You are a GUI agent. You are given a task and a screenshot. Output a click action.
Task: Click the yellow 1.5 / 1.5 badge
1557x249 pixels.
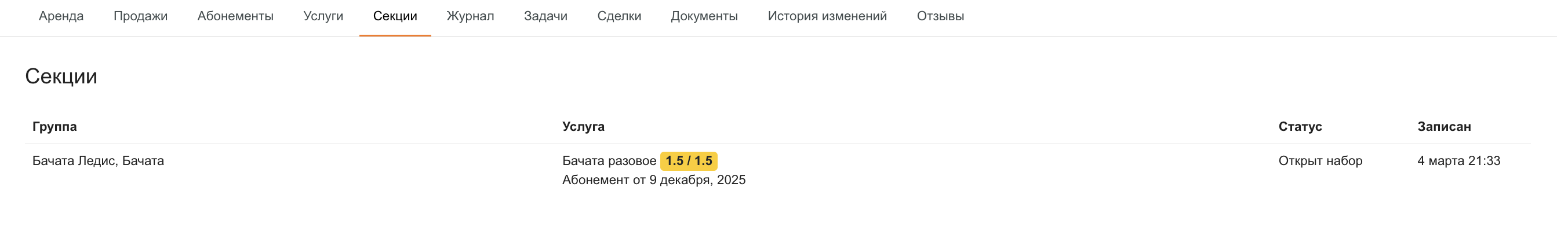(x=689, y=161)
